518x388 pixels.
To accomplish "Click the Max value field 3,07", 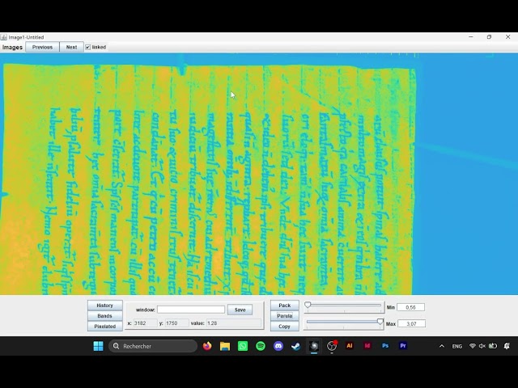I will click(411, 323).
